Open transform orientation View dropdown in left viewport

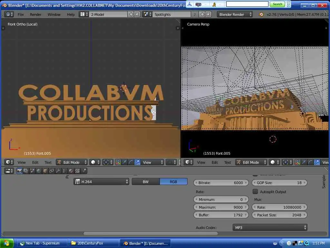click(x=152, y=162)
